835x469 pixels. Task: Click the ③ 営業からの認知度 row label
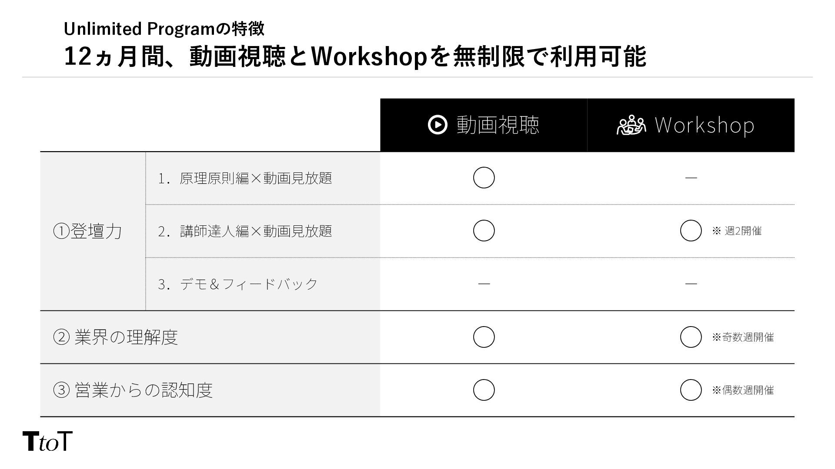click(133, 390)
